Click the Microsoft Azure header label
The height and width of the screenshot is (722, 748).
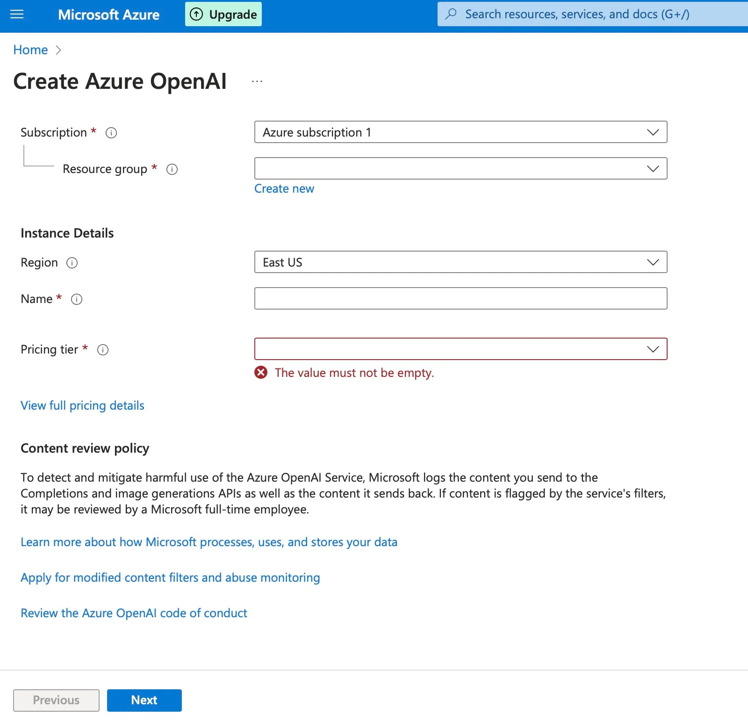pyautogui.click(x=108, y=14)
